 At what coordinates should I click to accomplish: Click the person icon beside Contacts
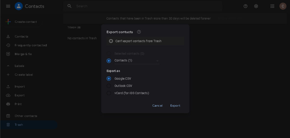8,36
